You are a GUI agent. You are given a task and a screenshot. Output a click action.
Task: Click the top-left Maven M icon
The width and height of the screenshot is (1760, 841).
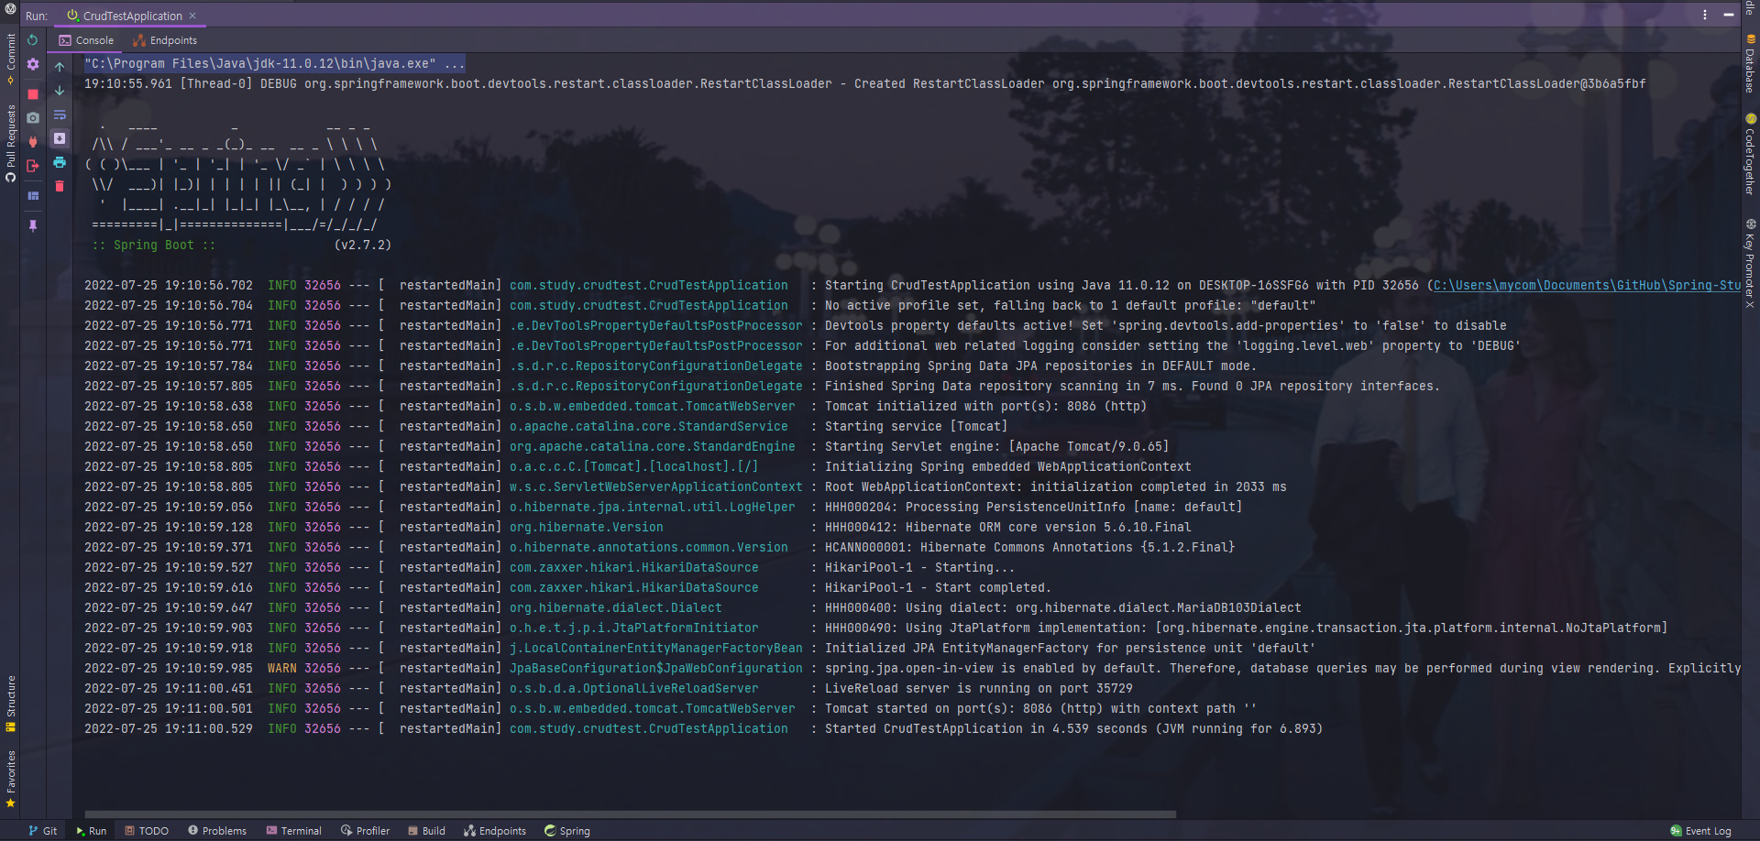tap(10, 10)
